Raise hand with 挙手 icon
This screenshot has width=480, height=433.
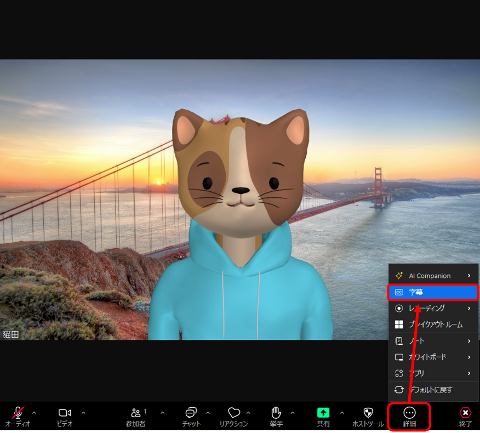pos(276,412)
